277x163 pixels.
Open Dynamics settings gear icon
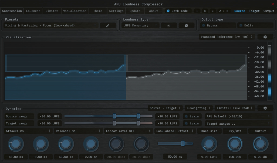[265, 108]
